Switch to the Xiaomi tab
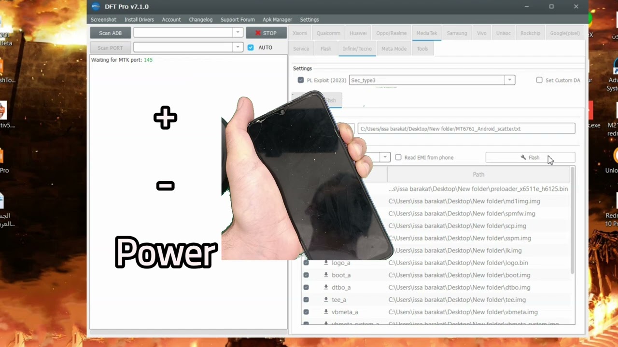 coord(300,33)
